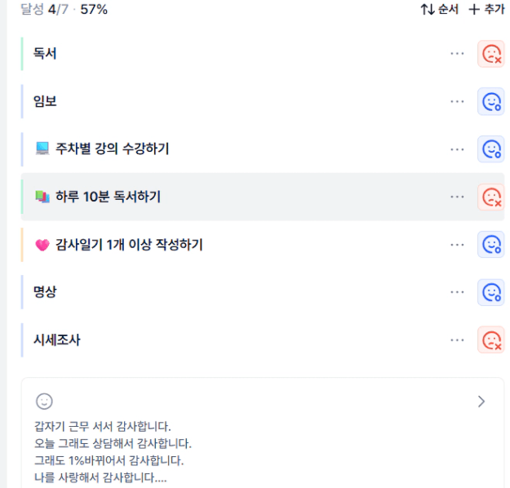Click the 시세조사 status face icon
Image resolution: width=510 pixels, height=488 pixels.
(x=490, y=339)
